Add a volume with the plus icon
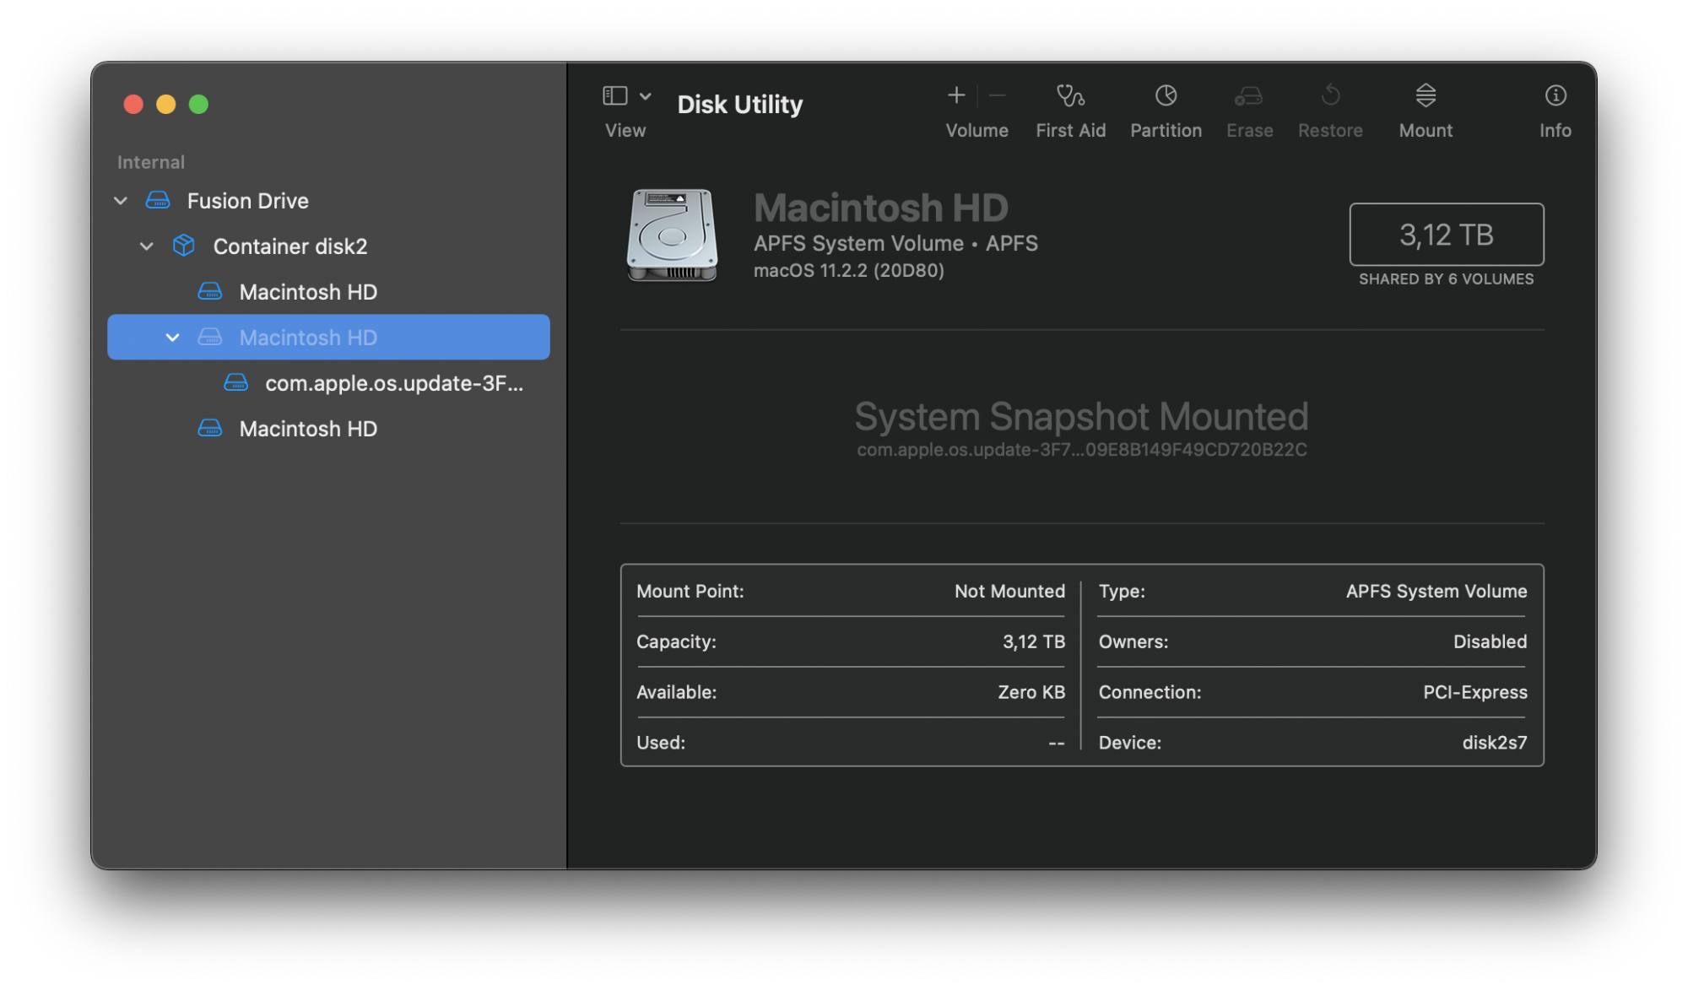 pyautogui.click(x=956, y=95)
